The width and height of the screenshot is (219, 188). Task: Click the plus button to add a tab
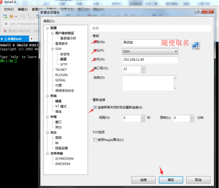[x=32, y=39]
